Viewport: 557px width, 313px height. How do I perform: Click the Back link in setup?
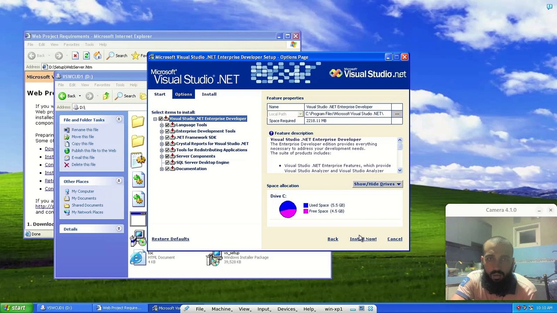click(333, 239)
